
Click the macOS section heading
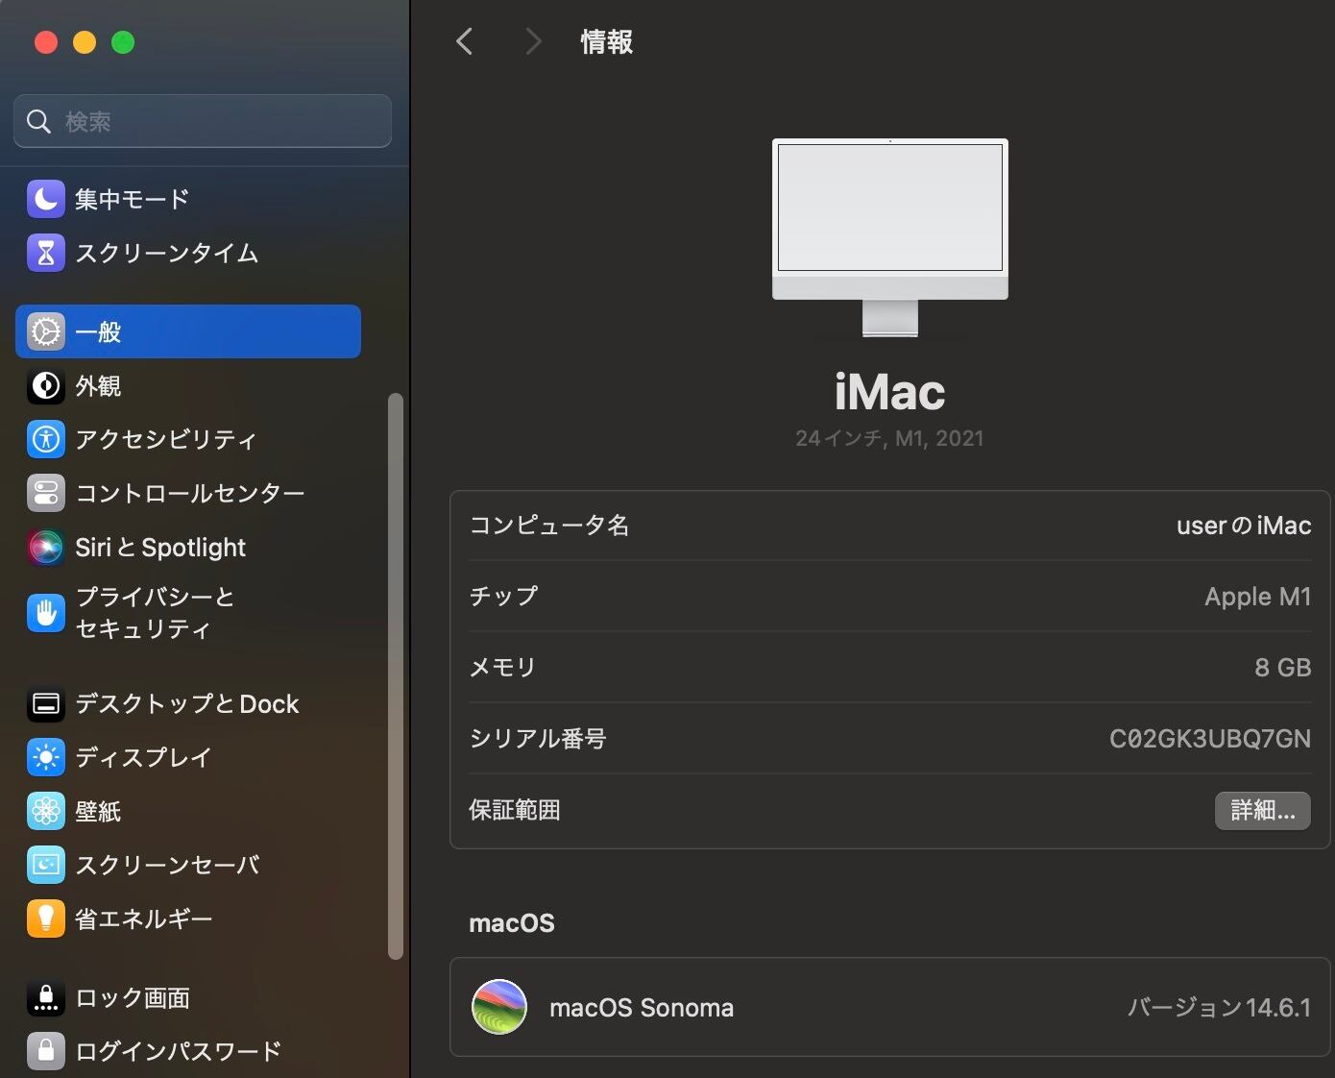(512, 923)
